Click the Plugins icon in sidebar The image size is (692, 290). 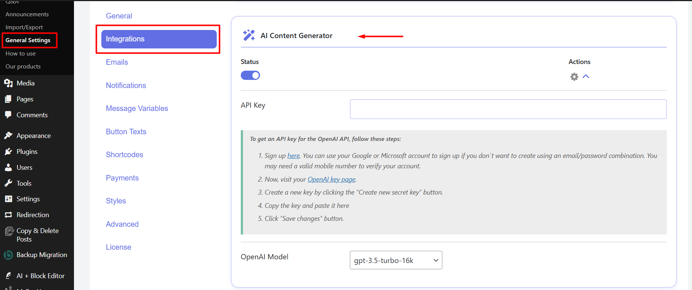[x=9, y=152]
